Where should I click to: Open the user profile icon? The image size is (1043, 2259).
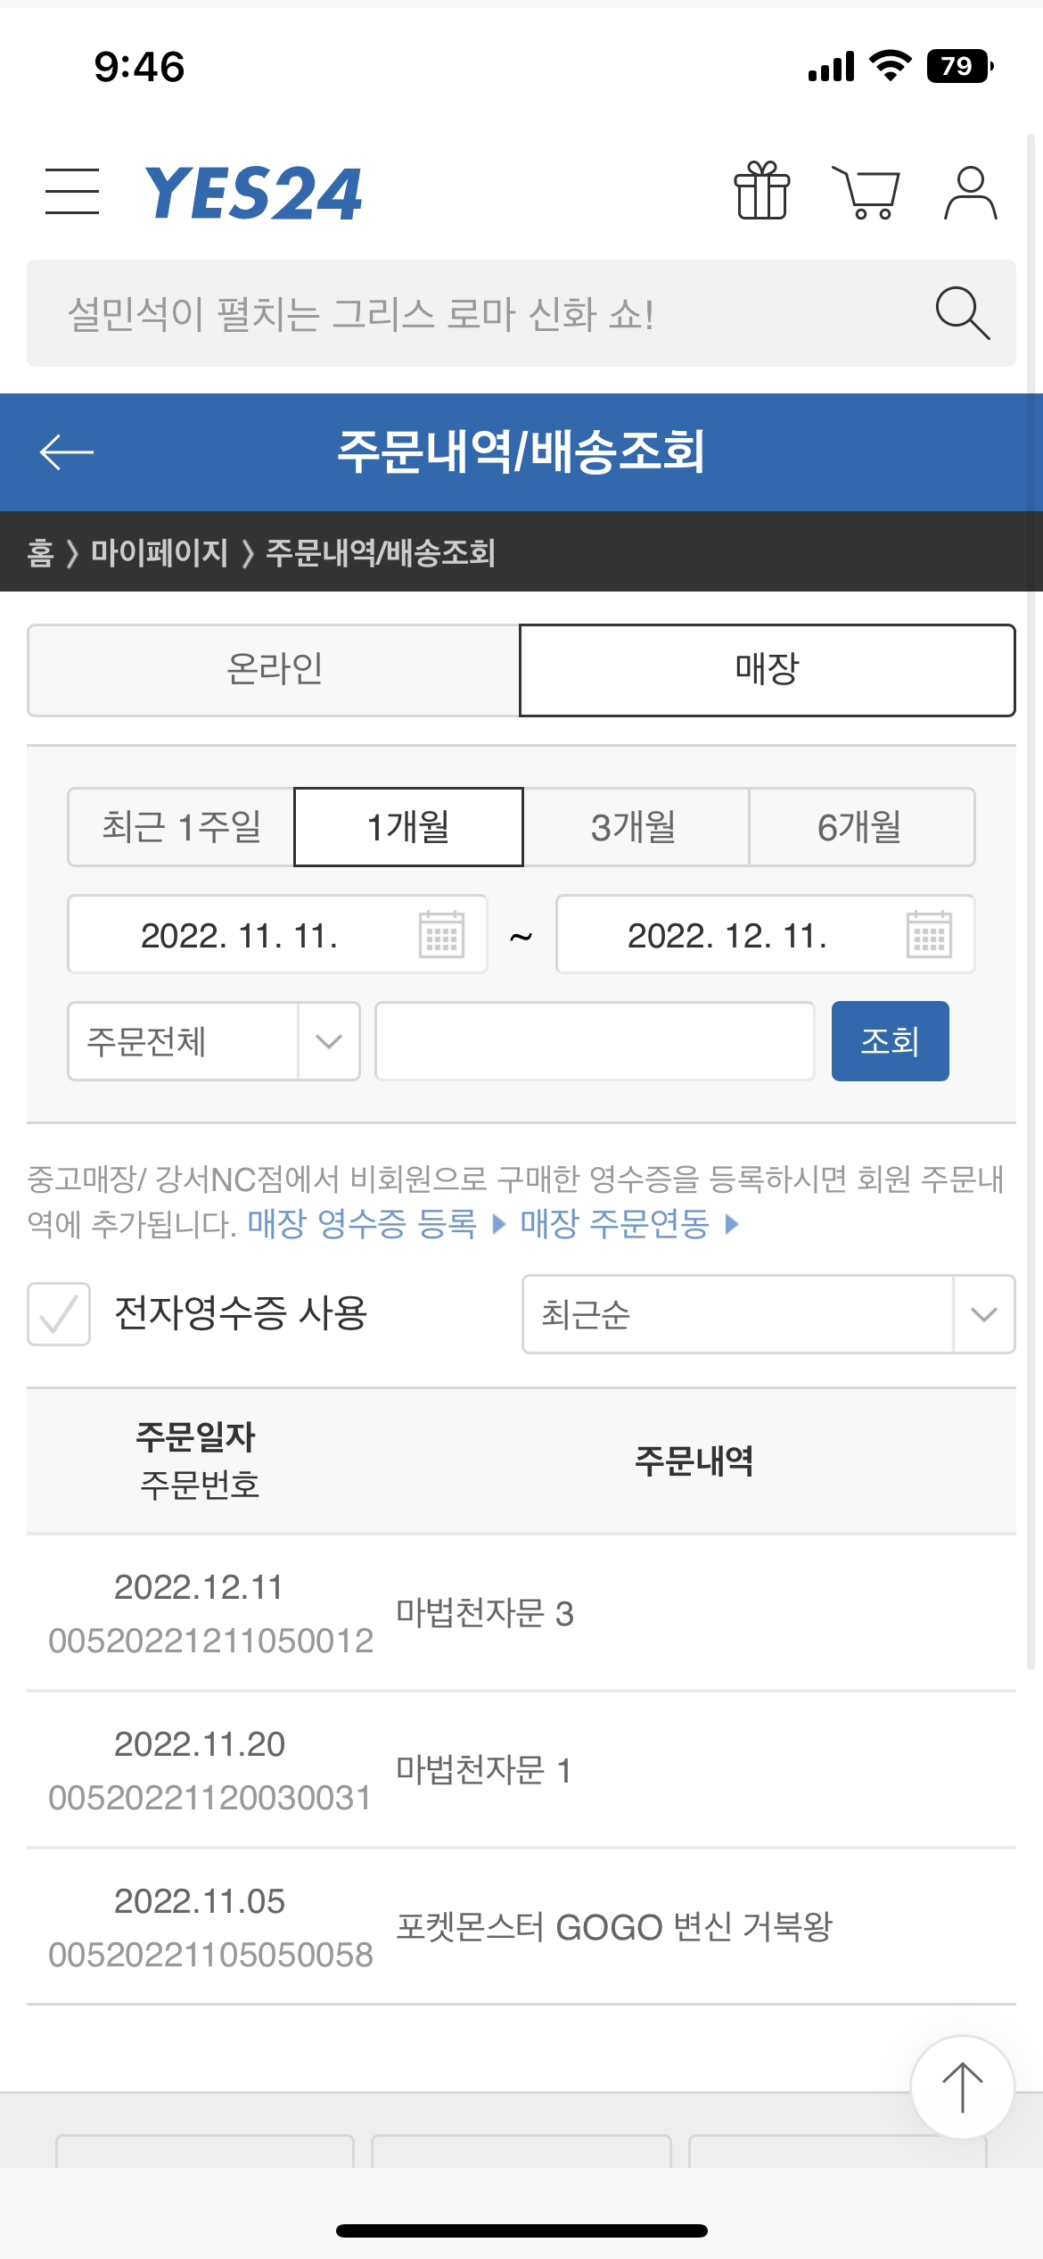pyautogui.click(x=970, y=193)
